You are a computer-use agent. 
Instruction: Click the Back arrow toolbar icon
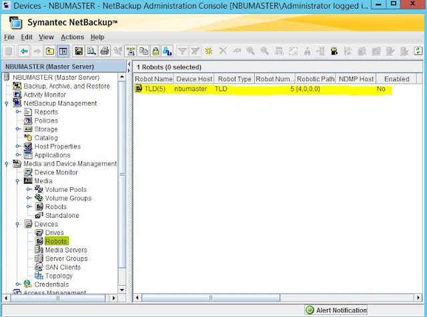[24, 51]
